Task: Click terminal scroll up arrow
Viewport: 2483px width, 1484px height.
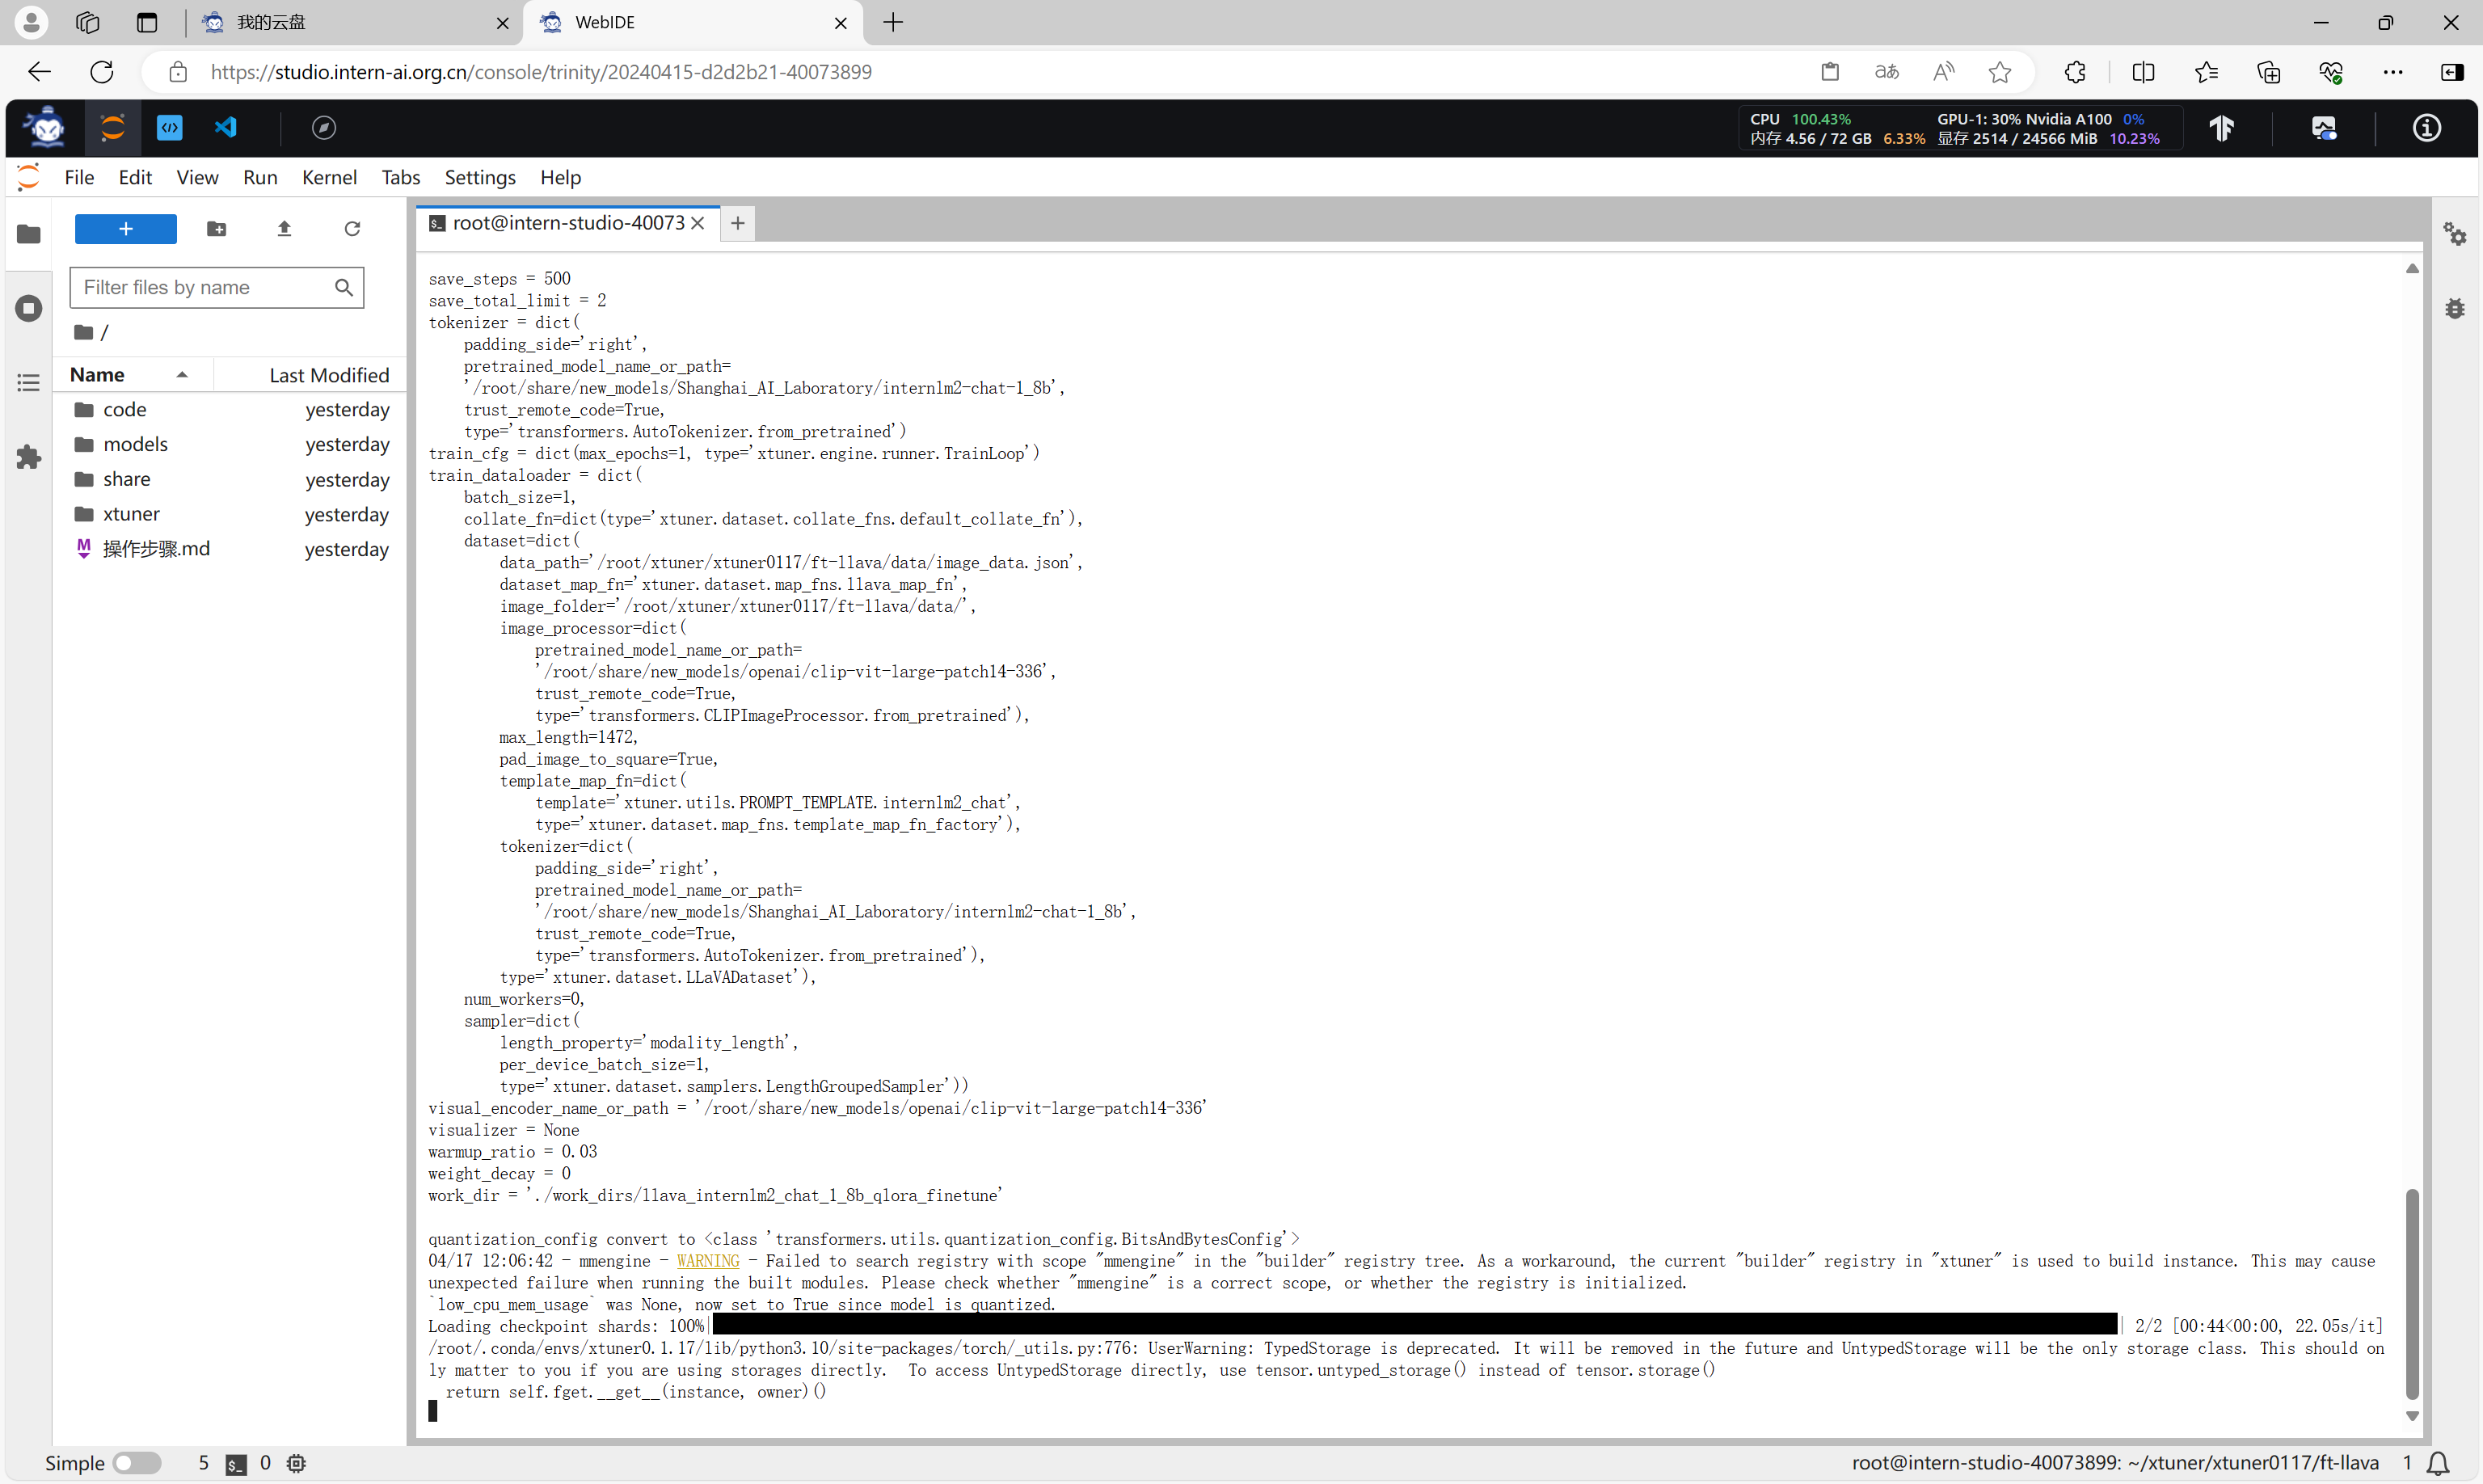Action: click(2411, 268)
